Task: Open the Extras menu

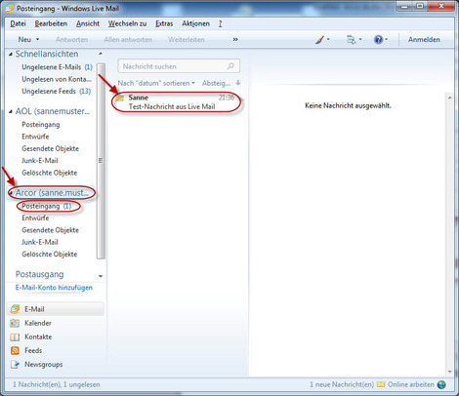Action: click(164, 23)
